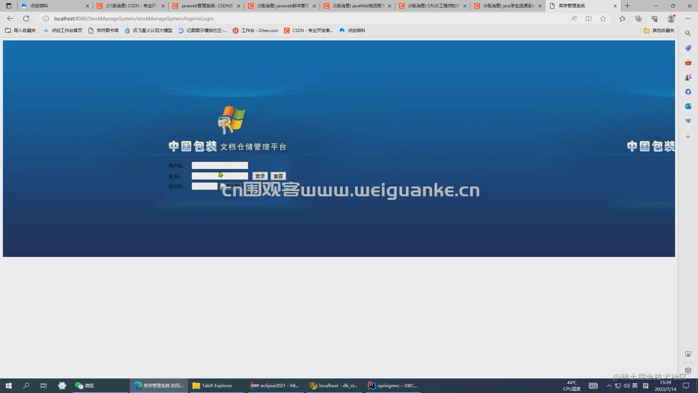Switch to the javaweb管理系统 CSDN tab
This screenshot has height=393, width=698.
click(x=203, y=6)
